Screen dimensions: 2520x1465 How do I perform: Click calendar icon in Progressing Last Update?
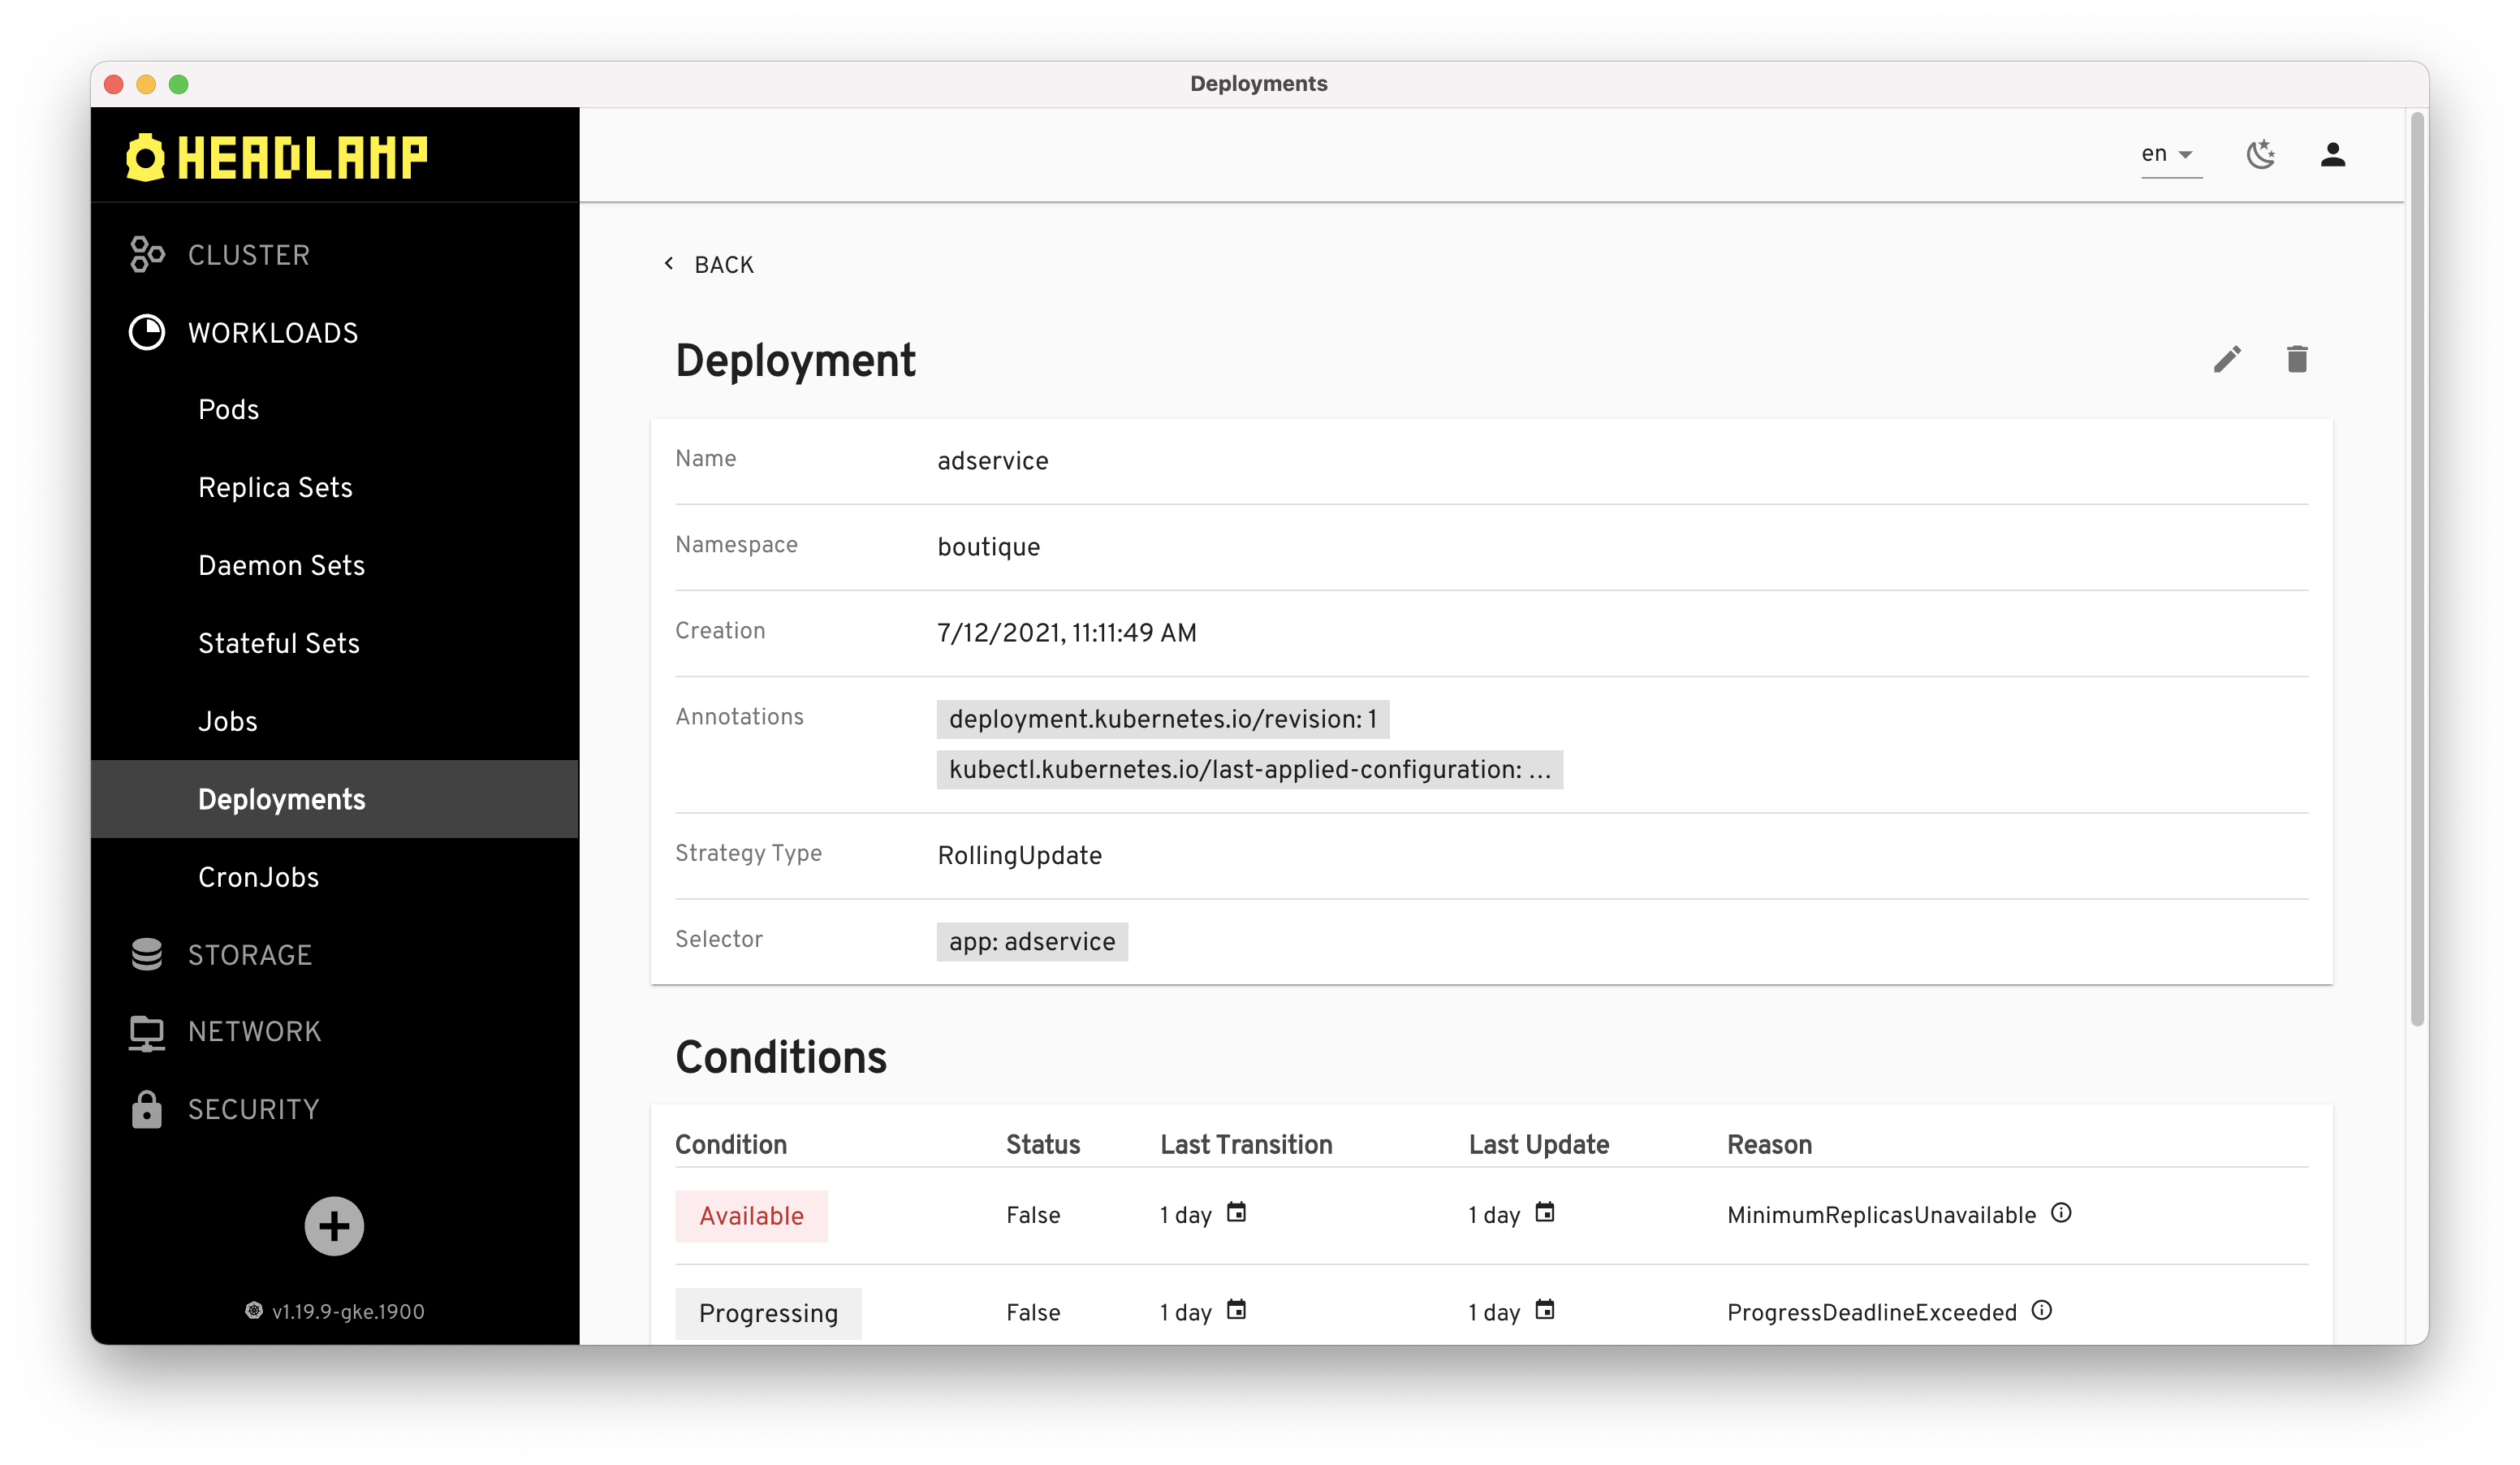[1544, 1310]
